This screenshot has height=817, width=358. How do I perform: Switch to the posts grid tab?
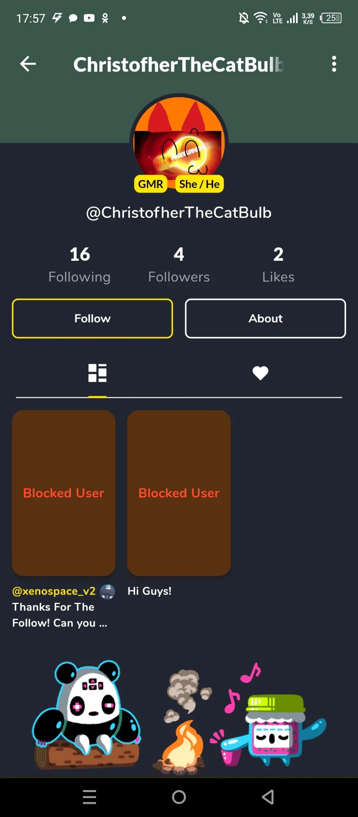pyautogui.click(x=97, y=373)
